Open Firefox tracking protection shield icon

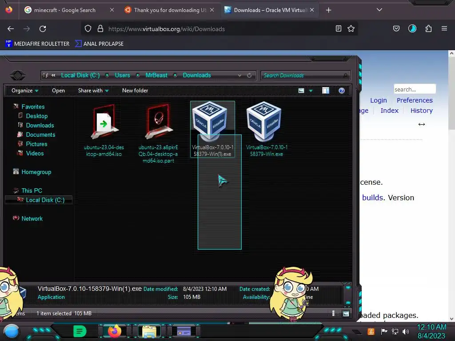(88, 28)
